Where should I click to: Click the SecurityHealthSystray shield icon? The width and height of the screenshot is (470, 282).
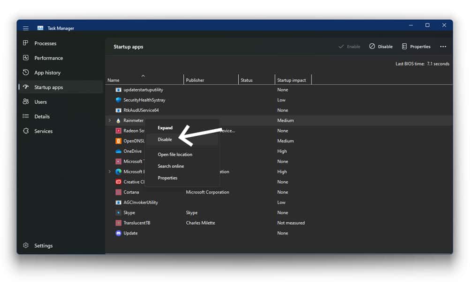pos(118,100)
